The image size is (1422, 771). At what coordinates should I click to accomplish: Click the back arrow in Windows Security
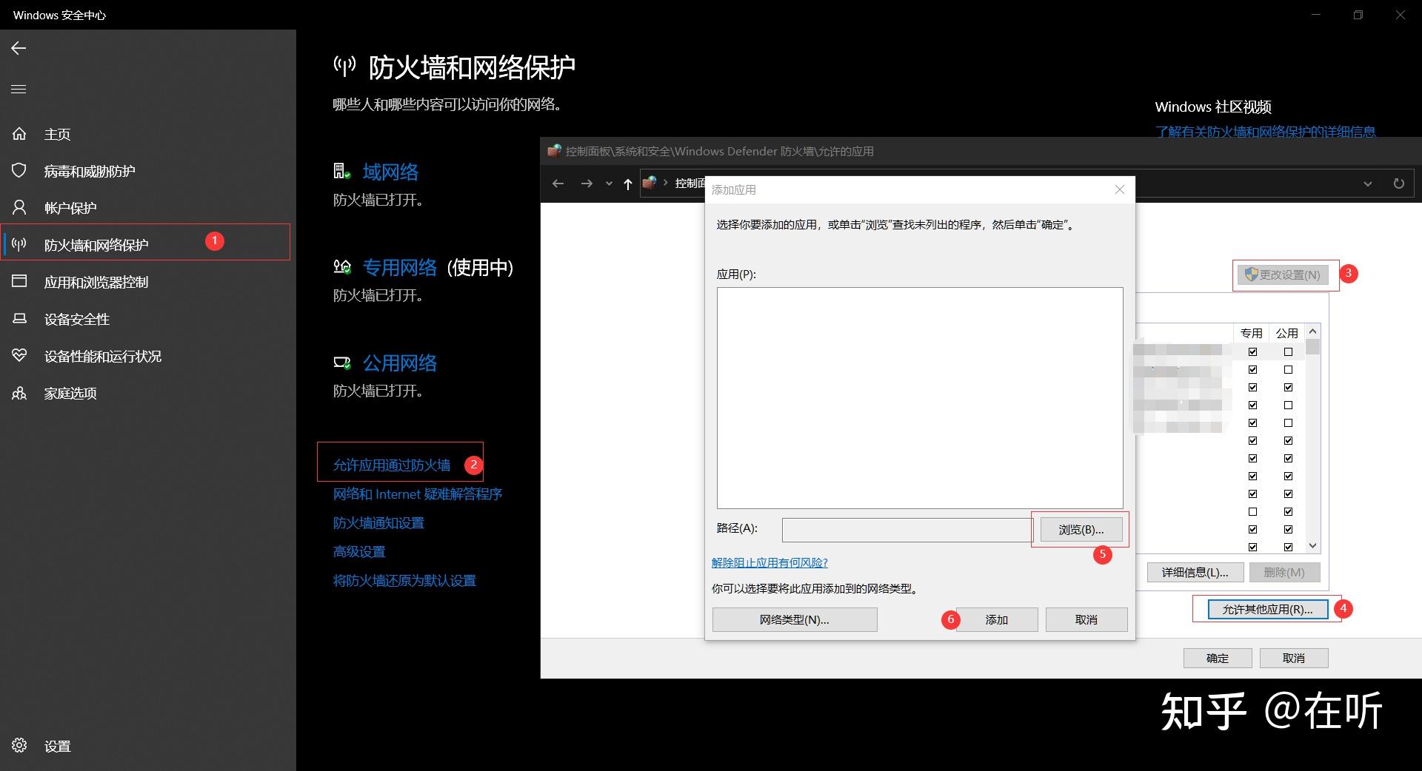pos(19,48)
